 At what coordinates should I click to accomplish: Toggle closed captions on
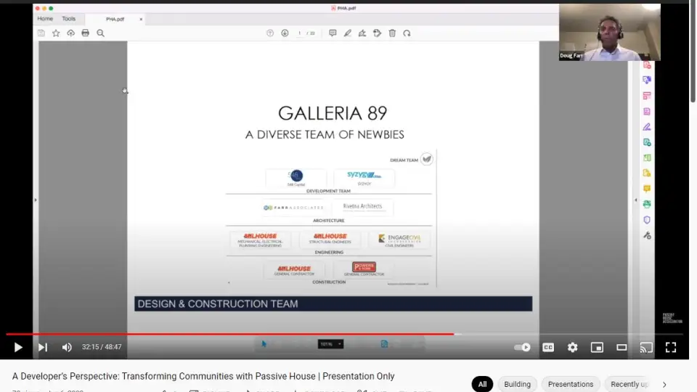[548, 348]
